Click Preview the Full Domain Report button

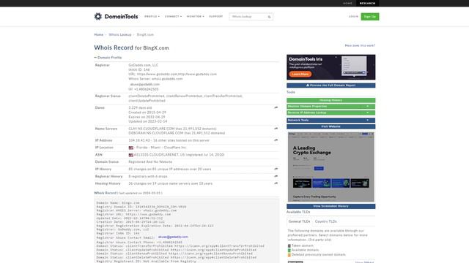click(x=330, y=85)
